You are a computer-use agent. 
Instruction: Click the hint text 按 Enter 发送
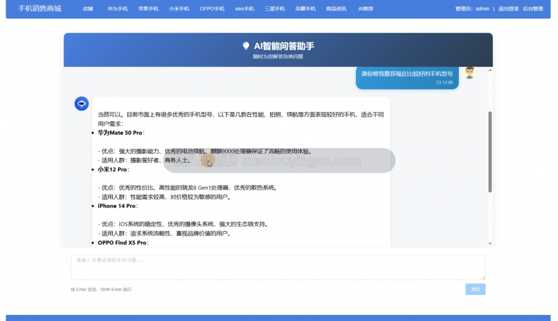click(101, 289)
